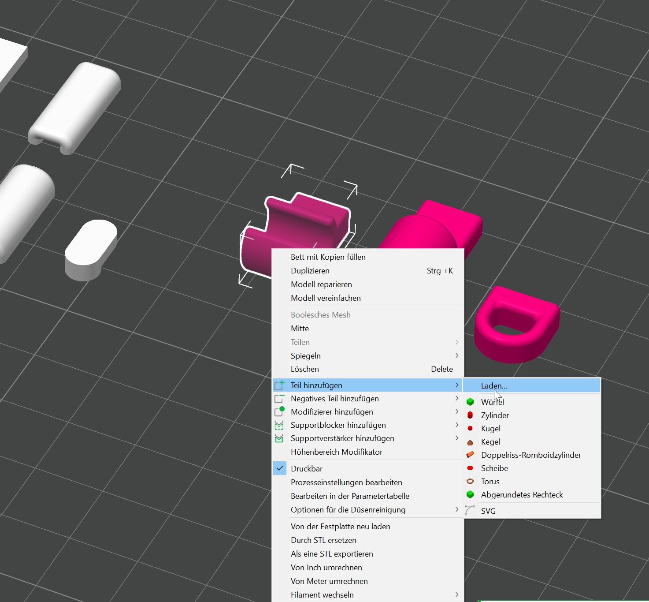Viewport: 649px width, 602px height.
Task: Click Als eine STL exportieren
Action: click(x=332, y=554)
